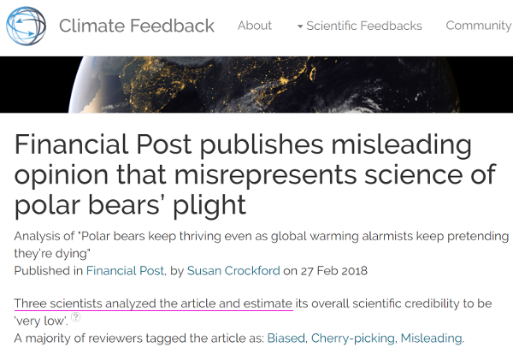Open the Financial Post publisher link
Screen dimensions: 513x353
124,271
